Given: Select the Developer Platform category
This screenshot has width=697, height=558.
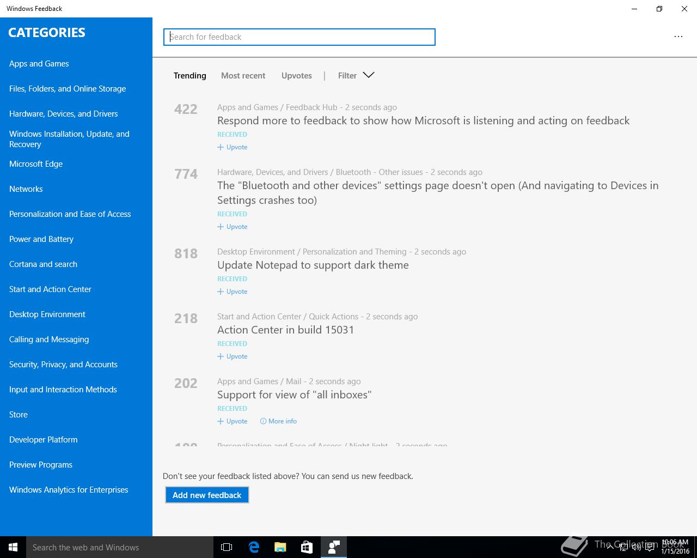Looking at the screenshot, I should point(44,440).
